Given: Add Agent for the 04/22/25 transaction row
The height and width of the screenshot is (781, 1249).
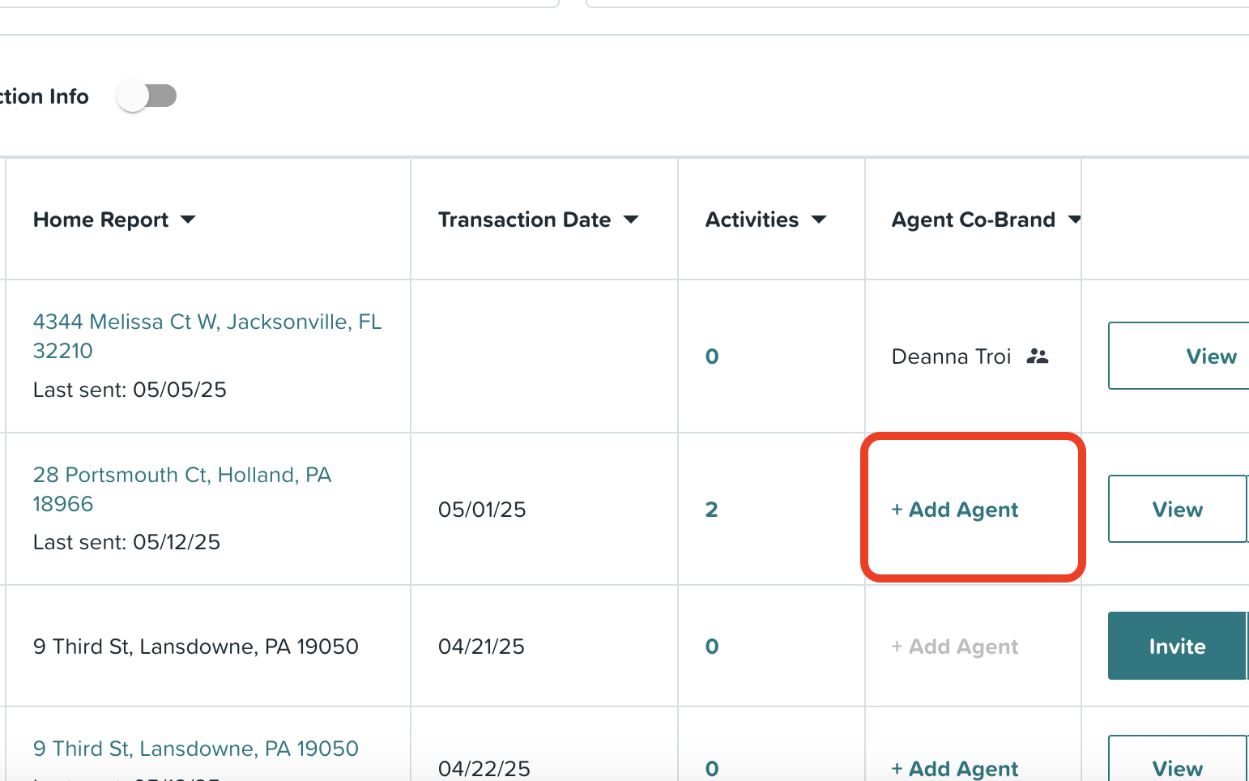Looking at the screenshot, I should click(955, 768).
